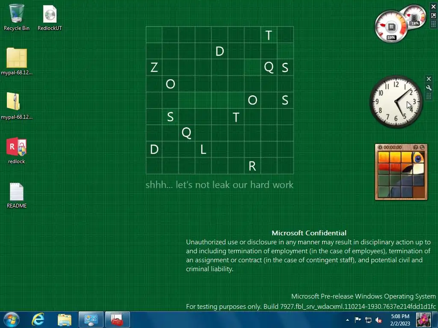The width and height of the screenshot is (438, 328).
Task: Click the CPU Meter gadget drag handle
Action: [433, 24]
